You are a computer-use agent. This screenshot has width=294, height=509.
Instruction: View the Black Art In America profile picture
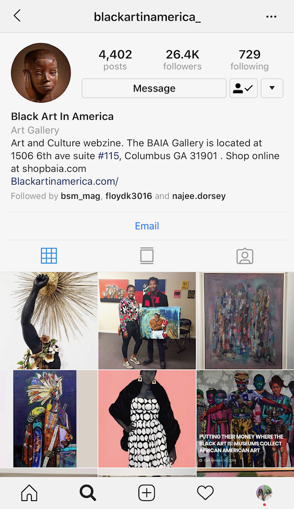pyautogui.click(x=41, y=73)
